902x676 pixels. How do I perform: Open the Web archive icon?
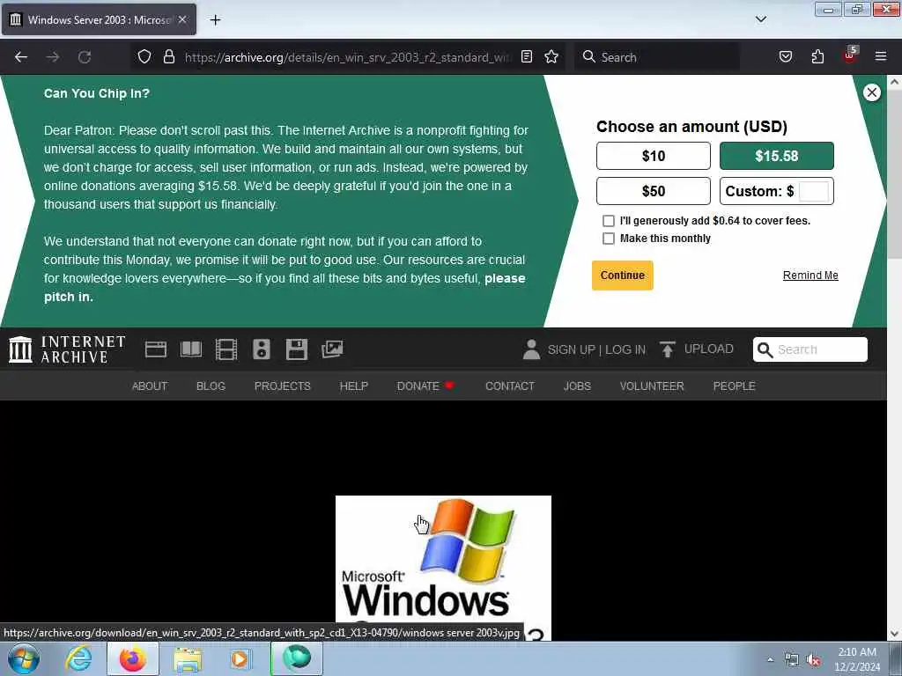point(155,349)
